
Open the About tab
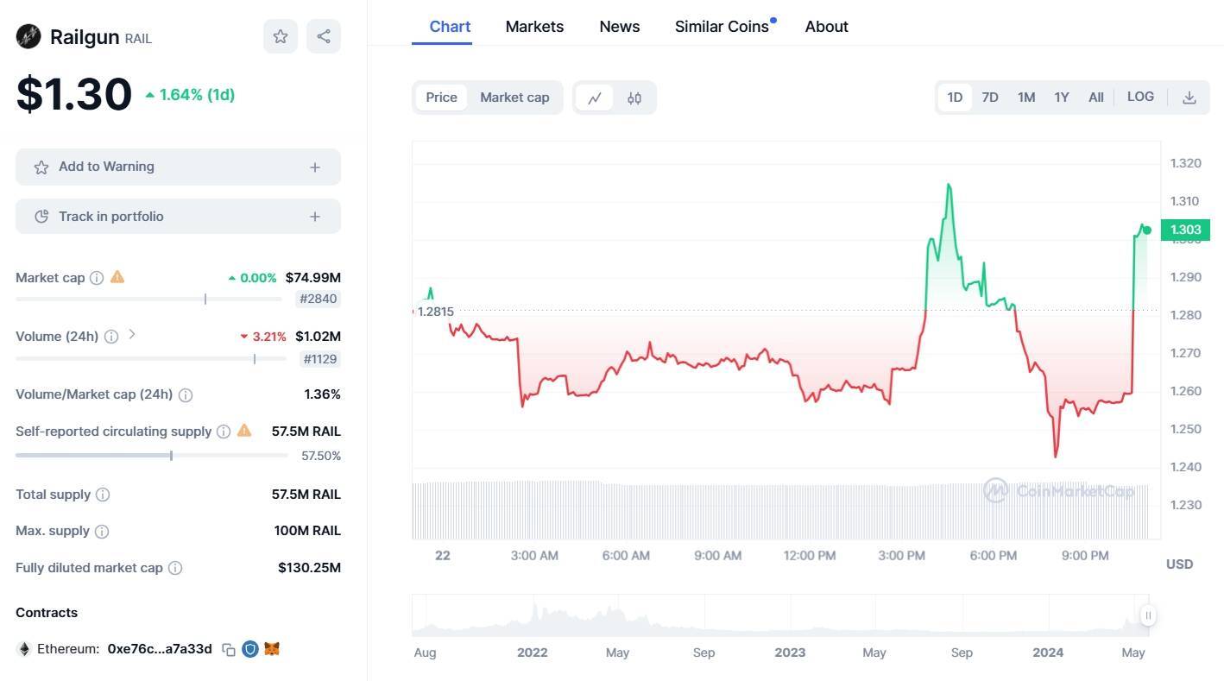point(827,27)
